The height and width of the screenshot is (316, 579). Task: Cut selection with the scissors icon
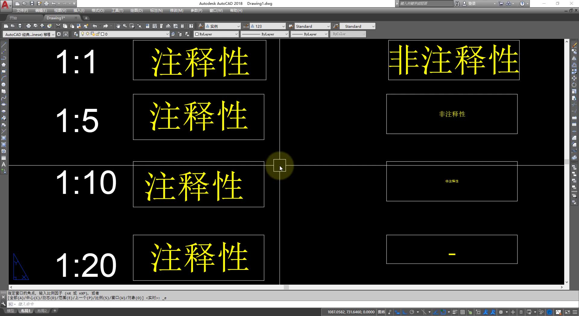pyautogui.click(x=58, y=26)
